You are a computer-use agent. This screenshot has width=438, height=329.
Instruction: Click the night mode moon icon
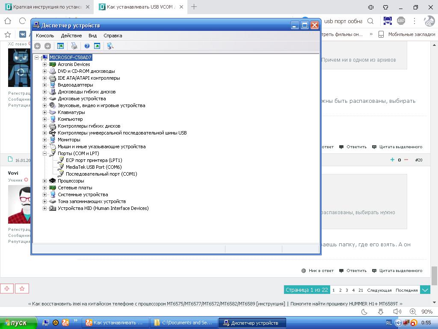(364, 312)
